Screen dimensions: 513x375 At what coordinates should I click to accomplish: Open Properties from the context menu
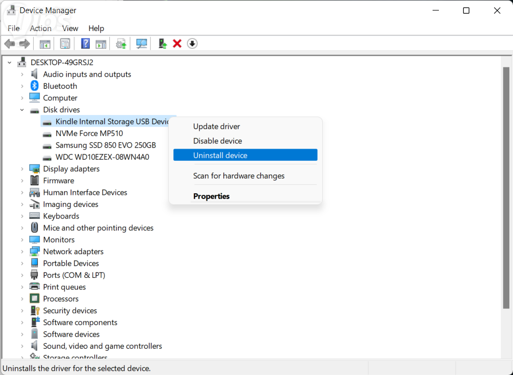(211, 196)
